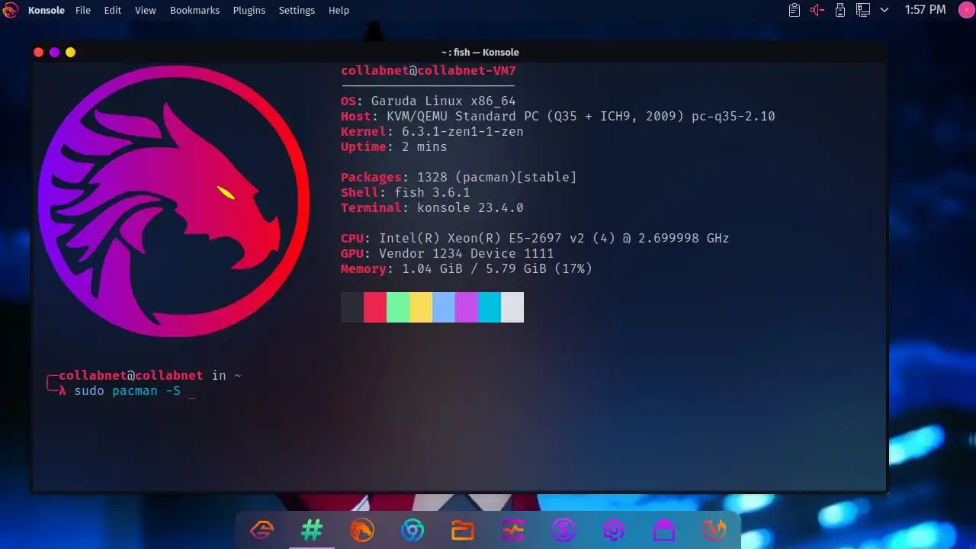This screenshot has width=976, height=549.
Task: Click the 'Uptime: 2 mins' line
Action: (394, 147)
